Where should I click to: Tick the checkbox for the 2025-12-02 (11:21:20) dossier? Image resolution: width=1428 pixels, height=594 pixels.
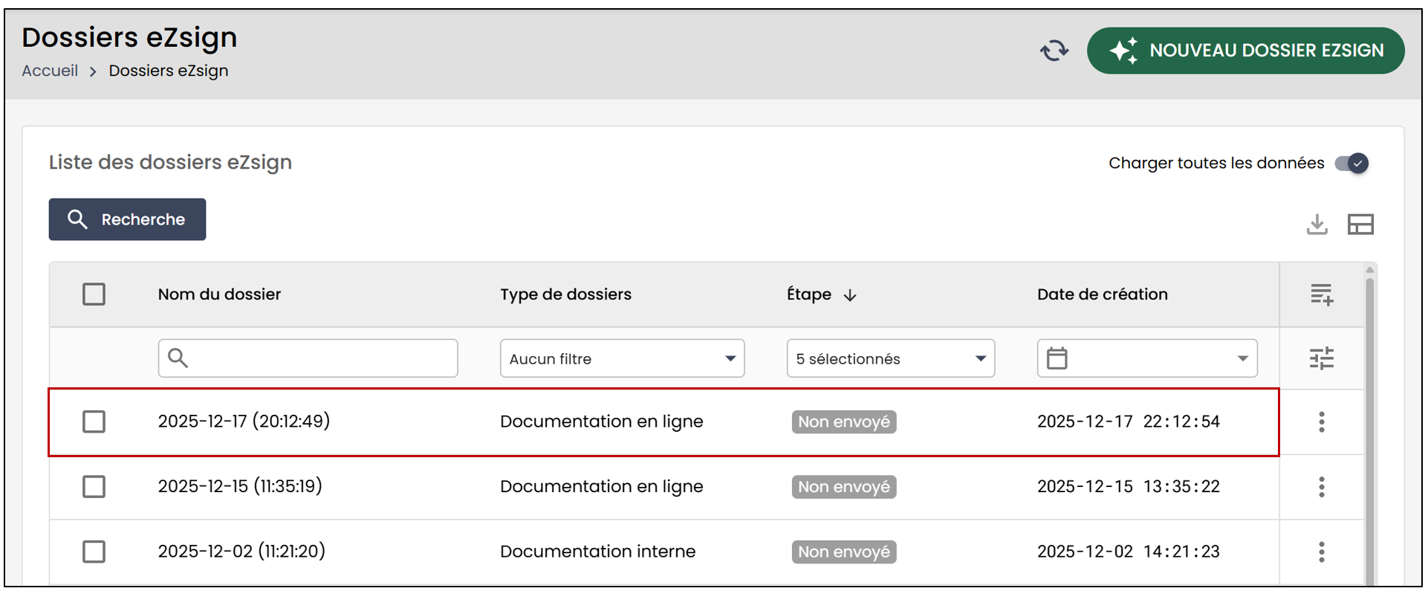point(94,552)
